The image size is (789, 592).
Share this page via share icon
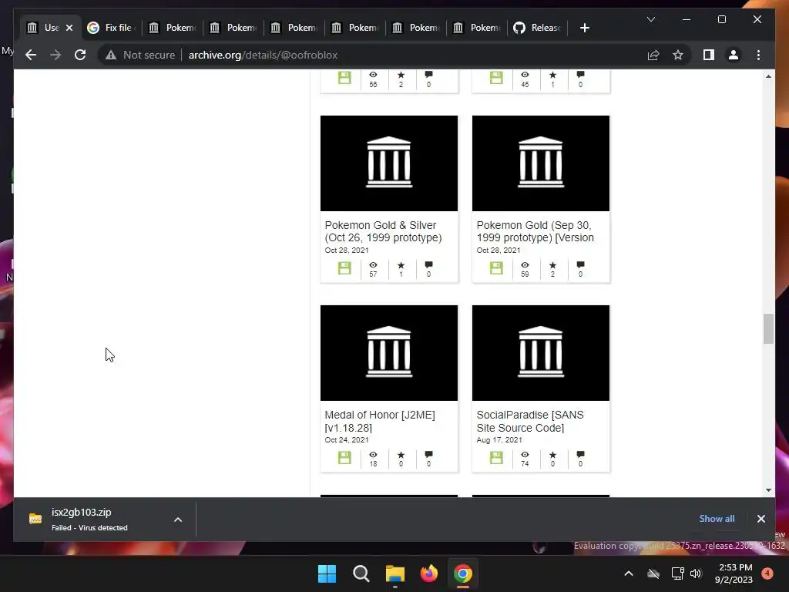point(653,55)
